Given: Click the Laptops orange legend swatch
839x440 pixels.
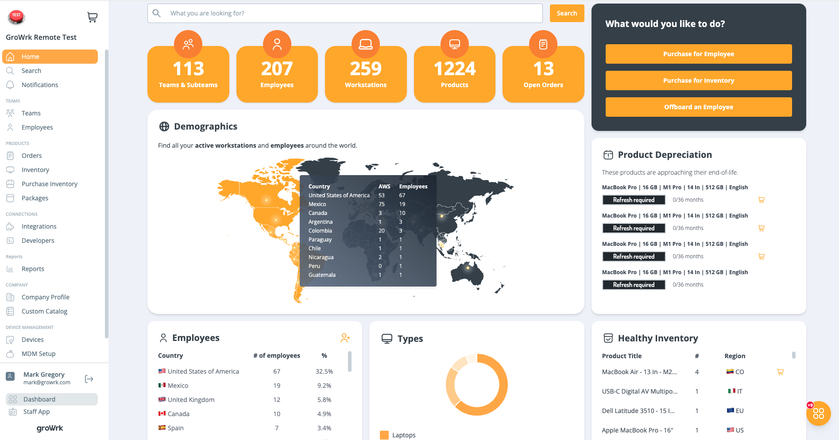Looking at the screenshot, I should (x=384, y=435).
